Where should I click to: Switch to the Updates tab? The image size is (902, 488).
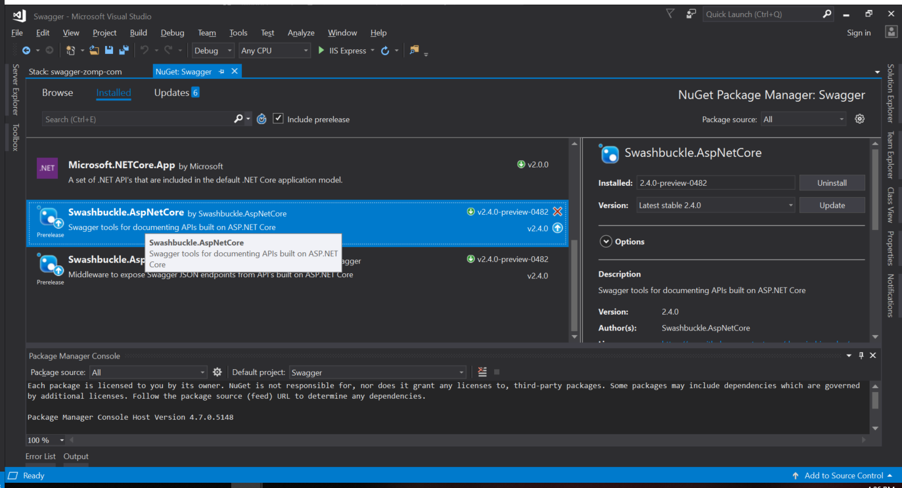click(172, 93)
